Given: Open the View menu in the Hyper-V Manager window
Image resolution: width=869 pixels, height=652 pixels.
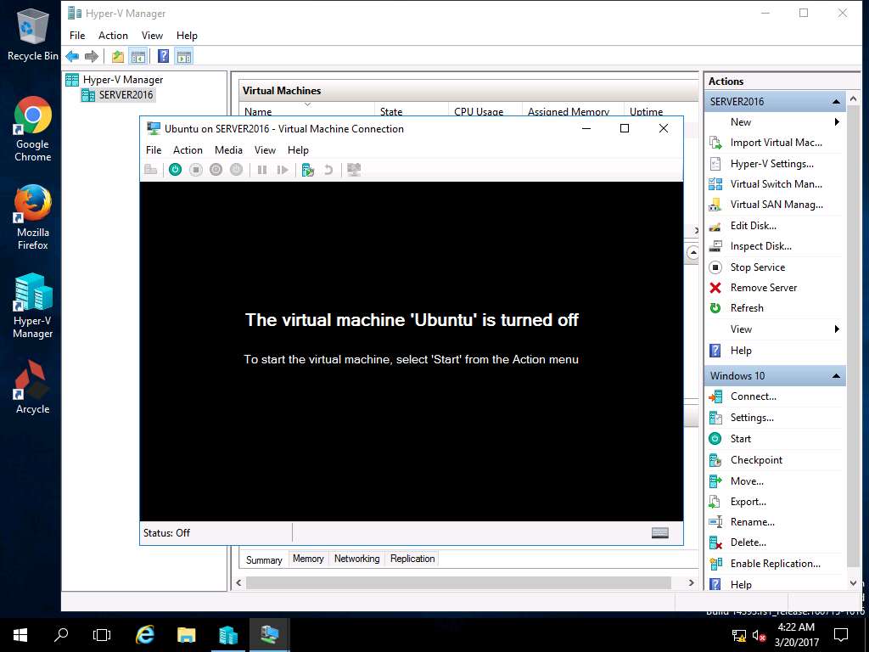Looking at the screenshot, I should point(152,36).
